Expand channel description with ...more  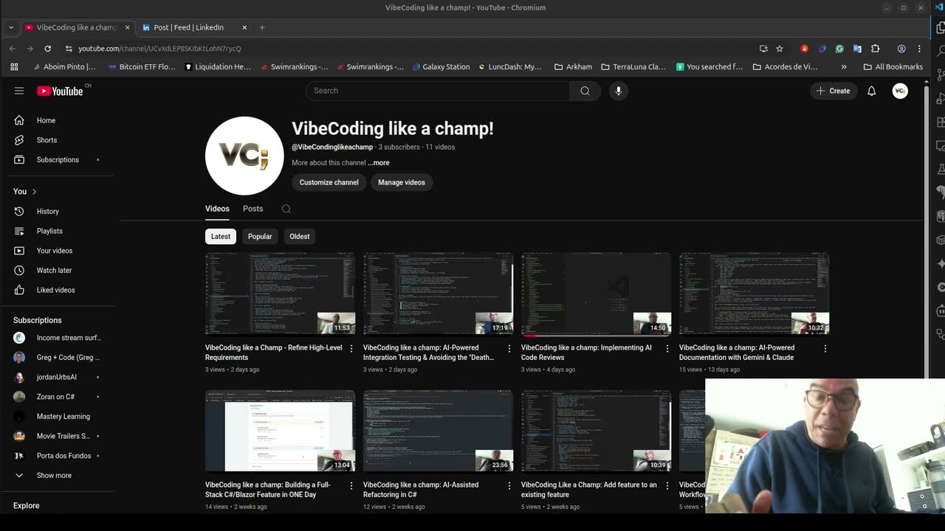[x=379, y=163]
